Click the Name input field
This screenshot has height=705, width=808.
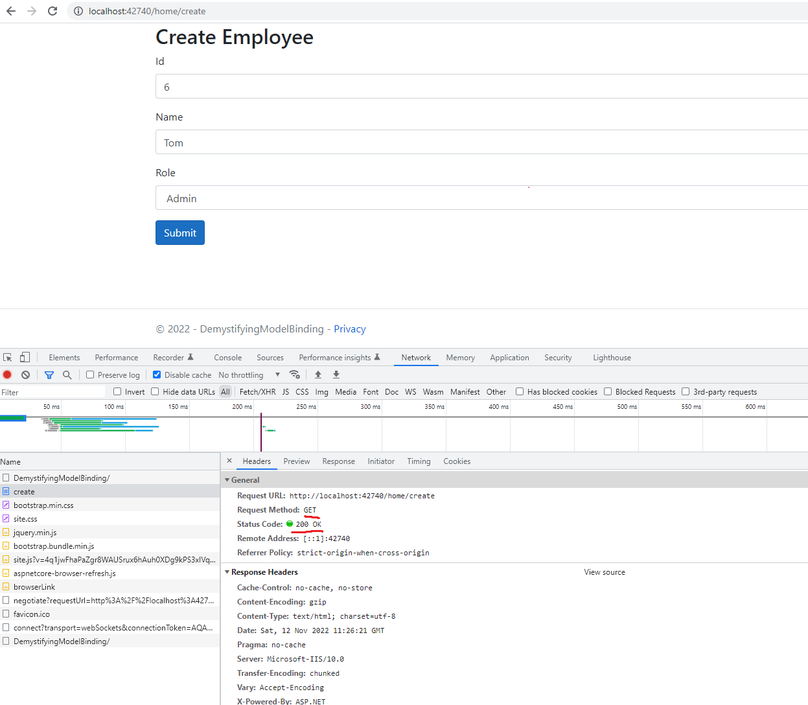(x=481, y=142)
